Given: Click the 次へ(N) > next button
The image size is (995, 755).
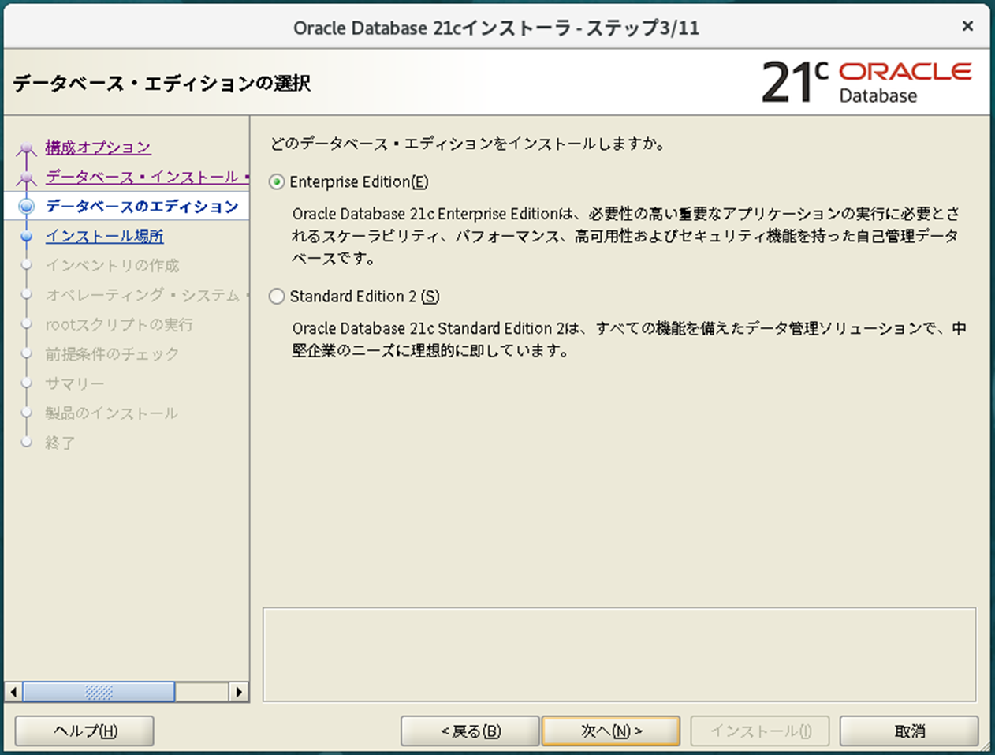Looking at the screenshot, I should [x=611, y=731].
